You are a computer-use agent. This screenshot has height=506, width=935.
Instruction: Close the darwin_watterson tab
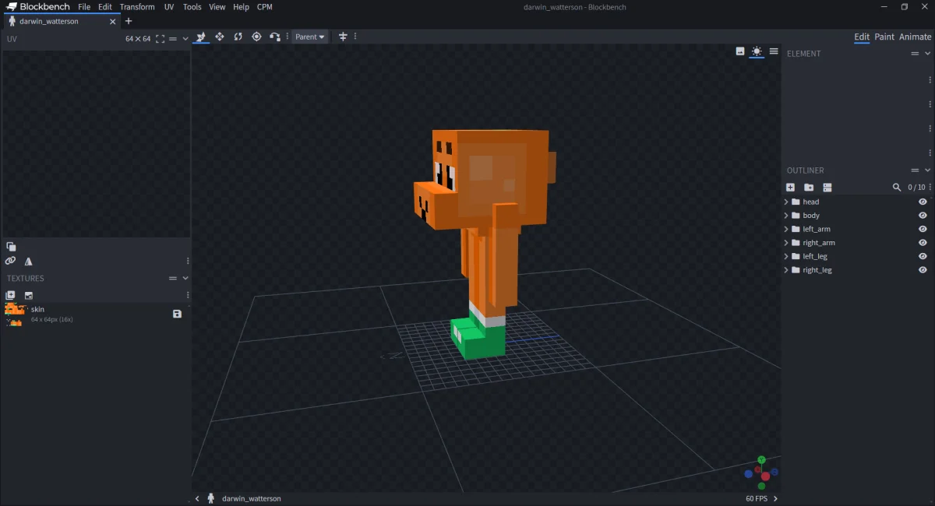coord(113,21)
